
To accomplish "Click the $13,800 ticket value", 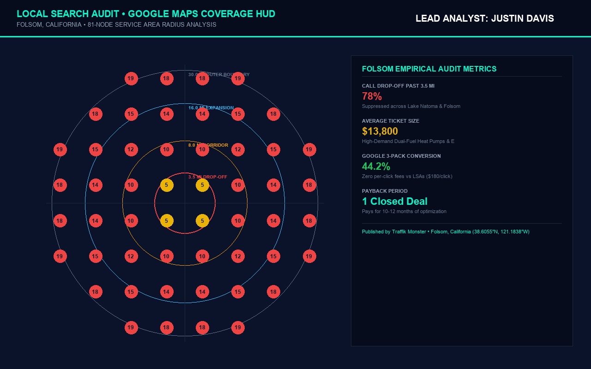I will pos(380,131).
